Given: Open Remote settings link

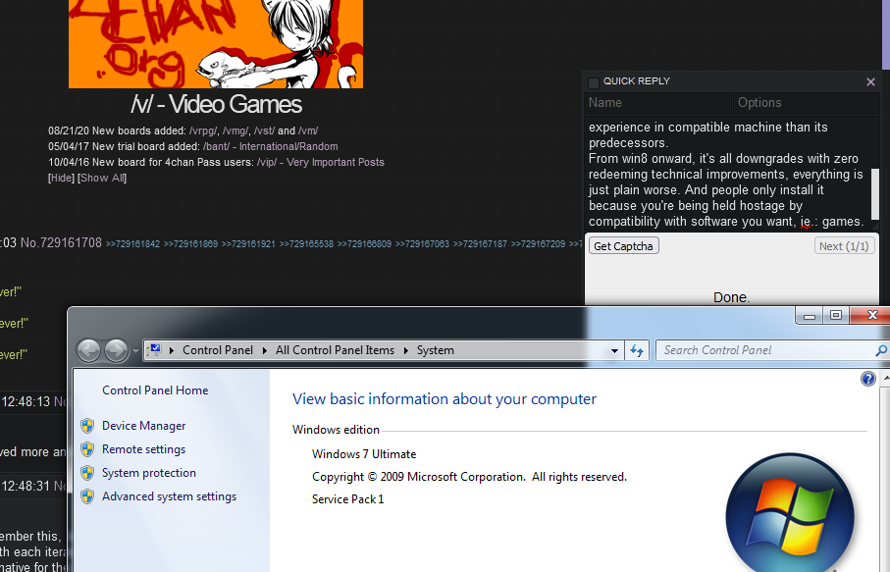Looking at the screenshot, I should 143,449.
